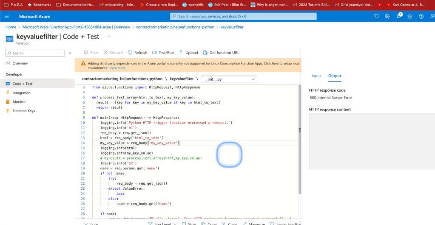Click the line 'html = req_body['html_to_text']'
435x225 pixels.
coord(131,138)
